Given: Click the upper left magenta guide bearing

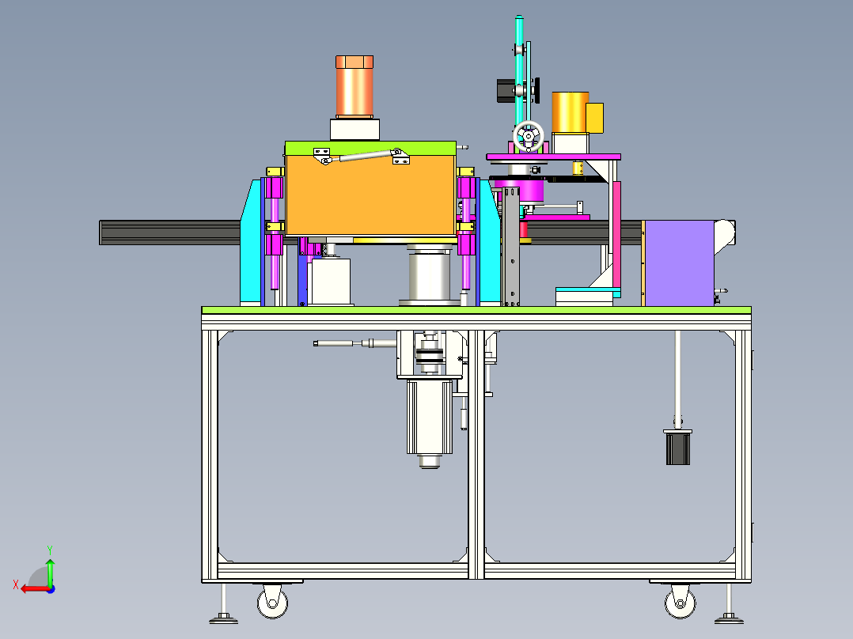Looking at the screenshot, I should [x=275, y=187].
